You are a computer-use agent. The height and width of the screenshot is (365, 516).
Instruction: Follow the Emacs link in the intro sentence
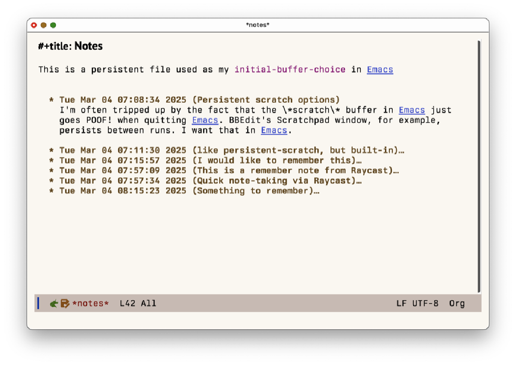[x=380, y=69]
